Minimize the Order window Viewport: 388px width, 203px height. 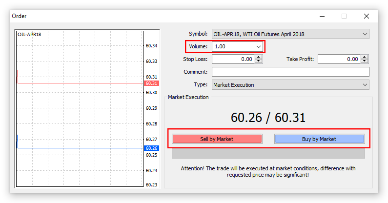[x=322, y=16]
